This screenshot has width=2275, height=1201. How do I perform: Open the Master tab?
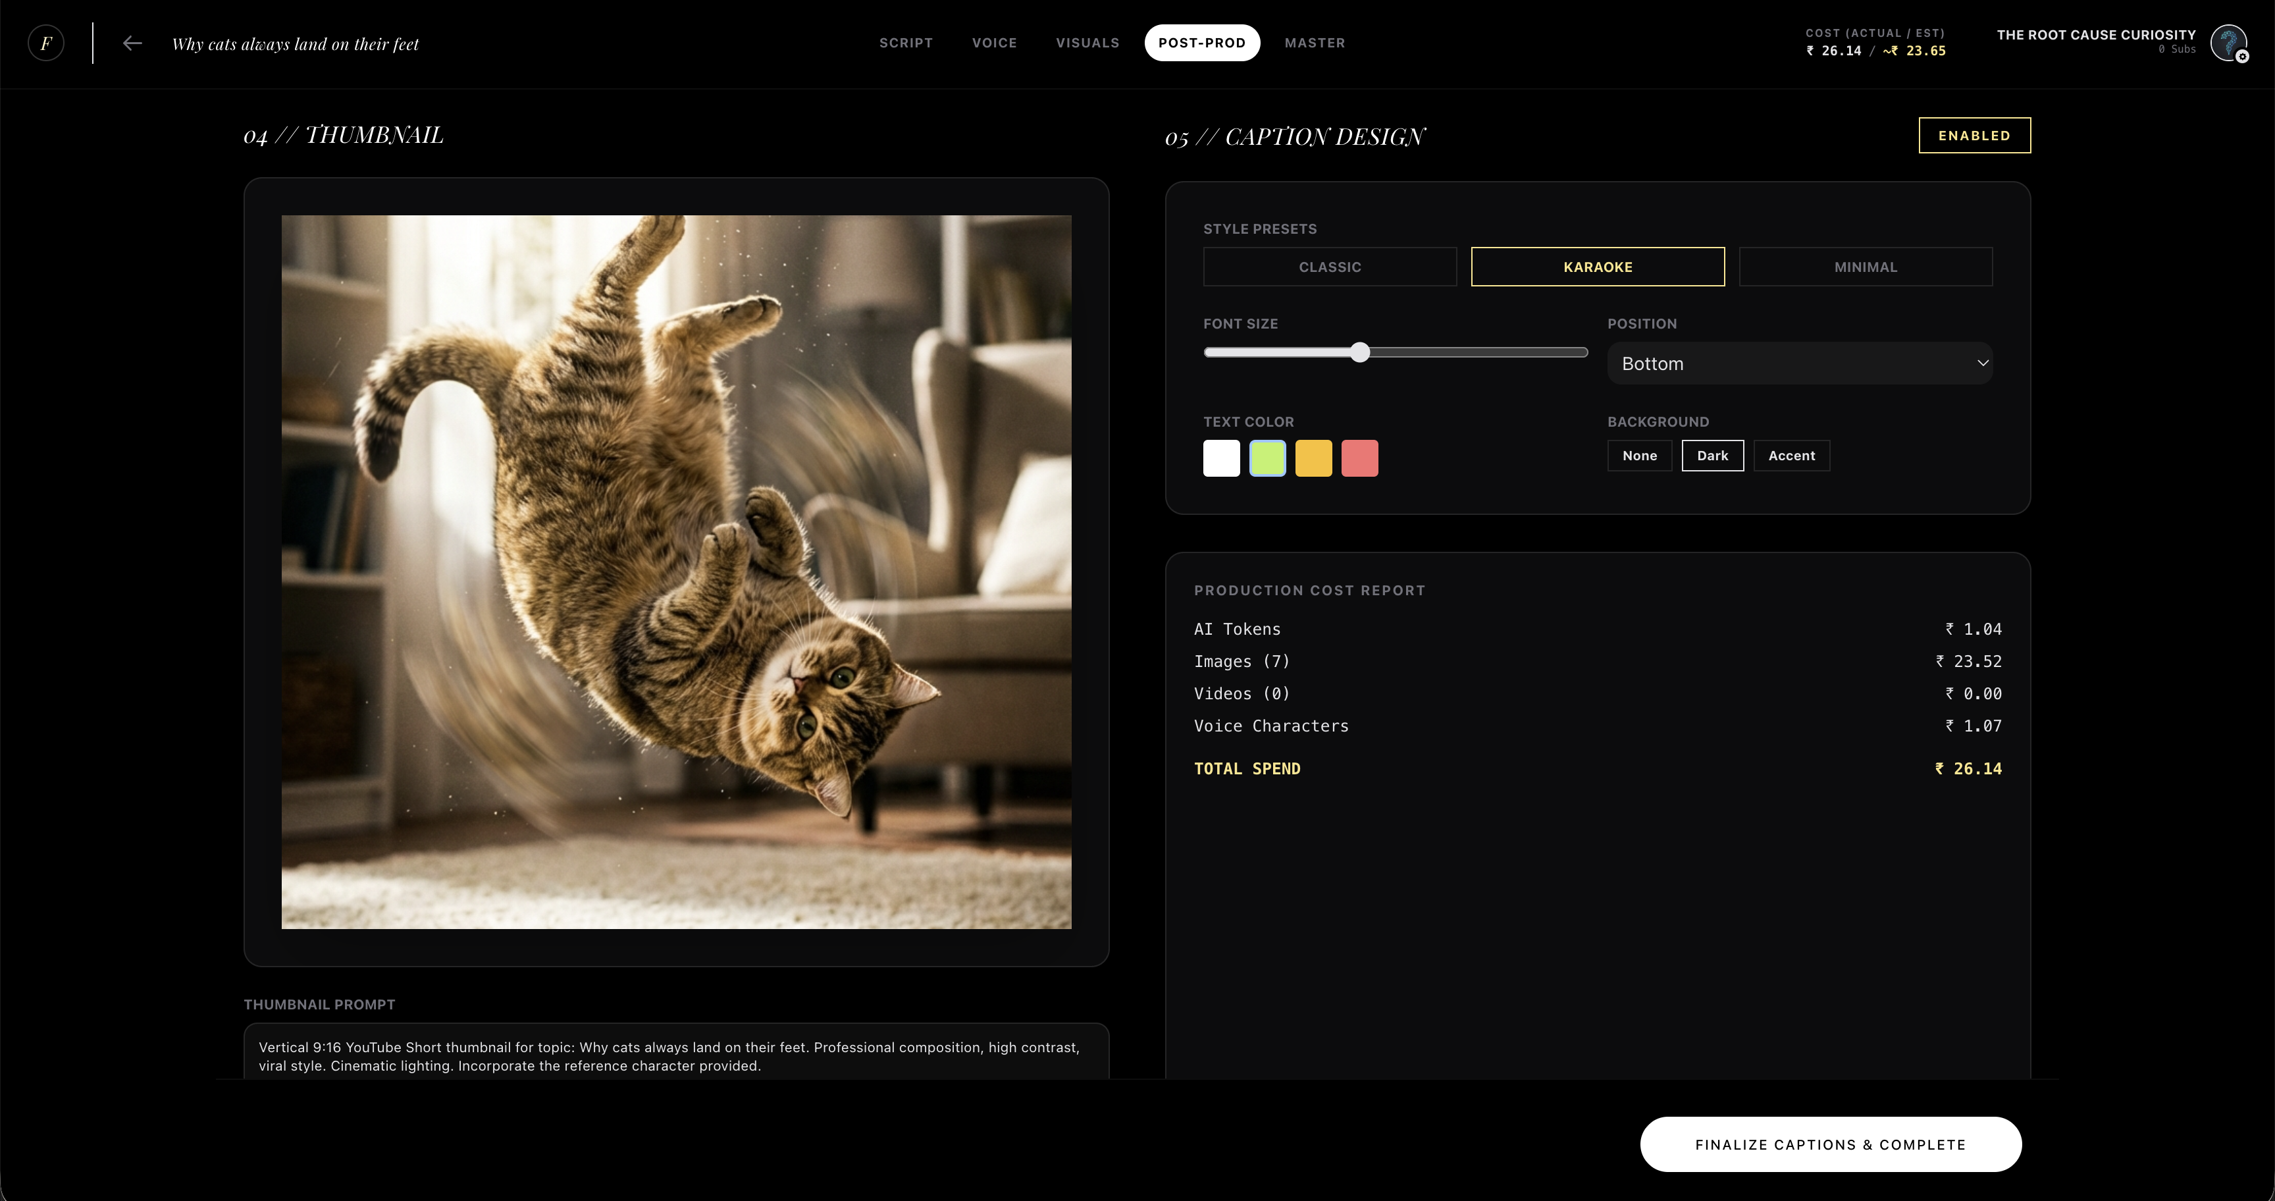1314,42
